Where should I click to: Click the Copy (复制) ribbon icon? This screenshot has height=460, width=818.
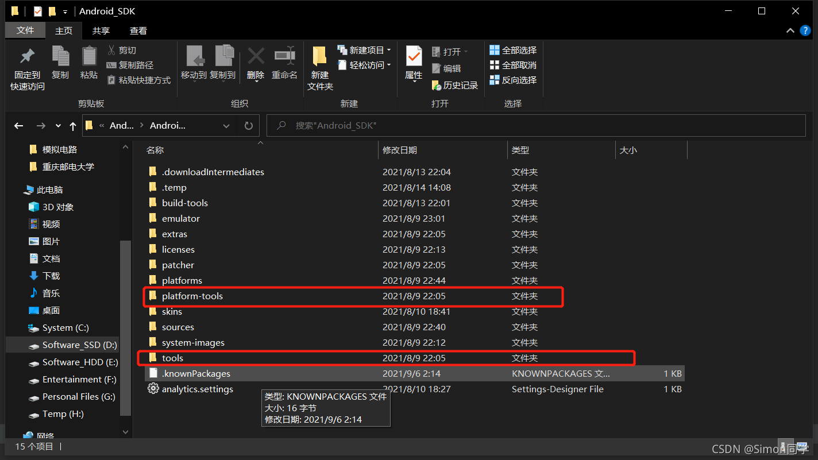coord(60,56)
